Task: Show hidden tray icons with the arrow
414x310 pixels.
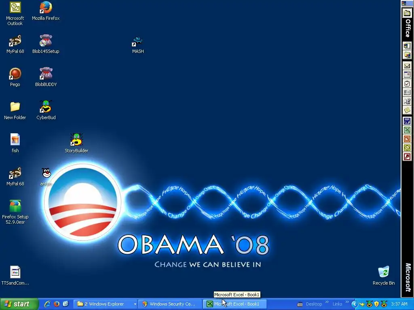Action: pos(354,304)
